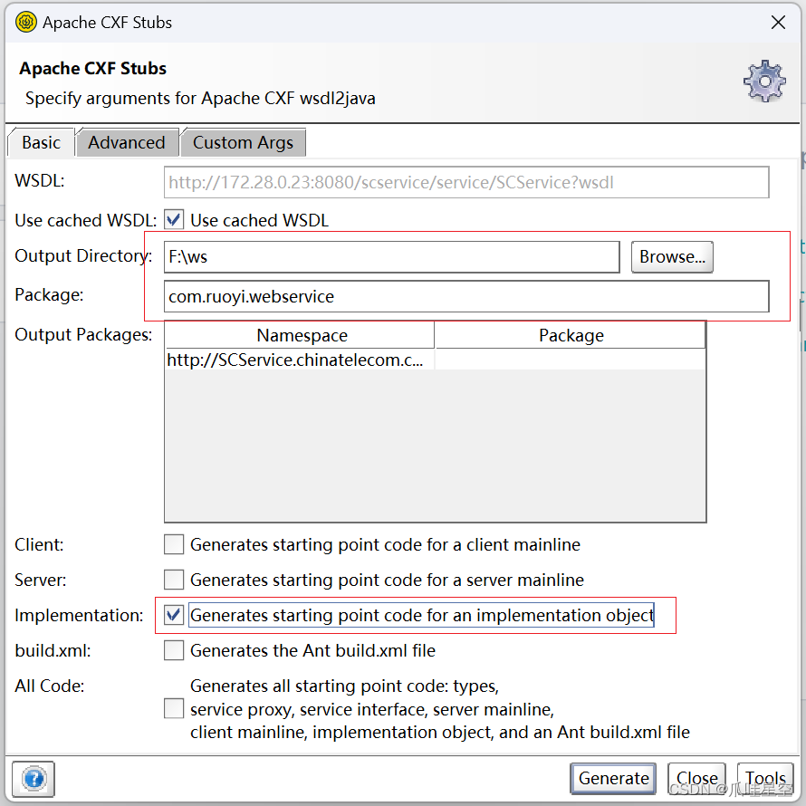Click the Generate button
The height and width of the screenshot is (806, 806).
click(x=613, y=778)
